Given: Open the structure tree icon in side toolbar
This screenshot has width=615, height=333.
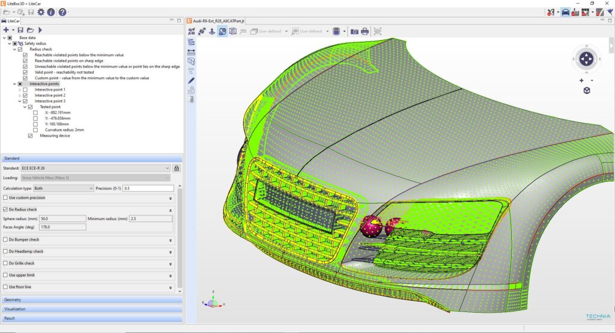Looking at the screenshot, I should tap(192, 42).
